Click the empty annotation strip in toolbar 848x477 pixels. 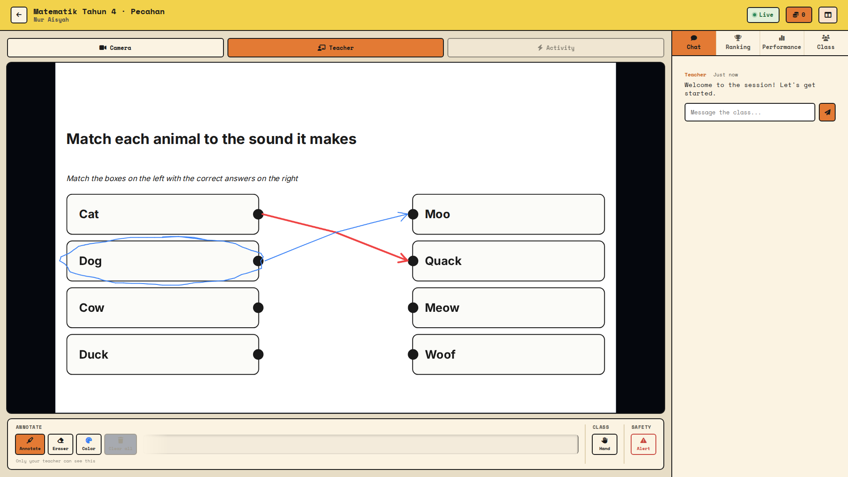tap(361, 444)
